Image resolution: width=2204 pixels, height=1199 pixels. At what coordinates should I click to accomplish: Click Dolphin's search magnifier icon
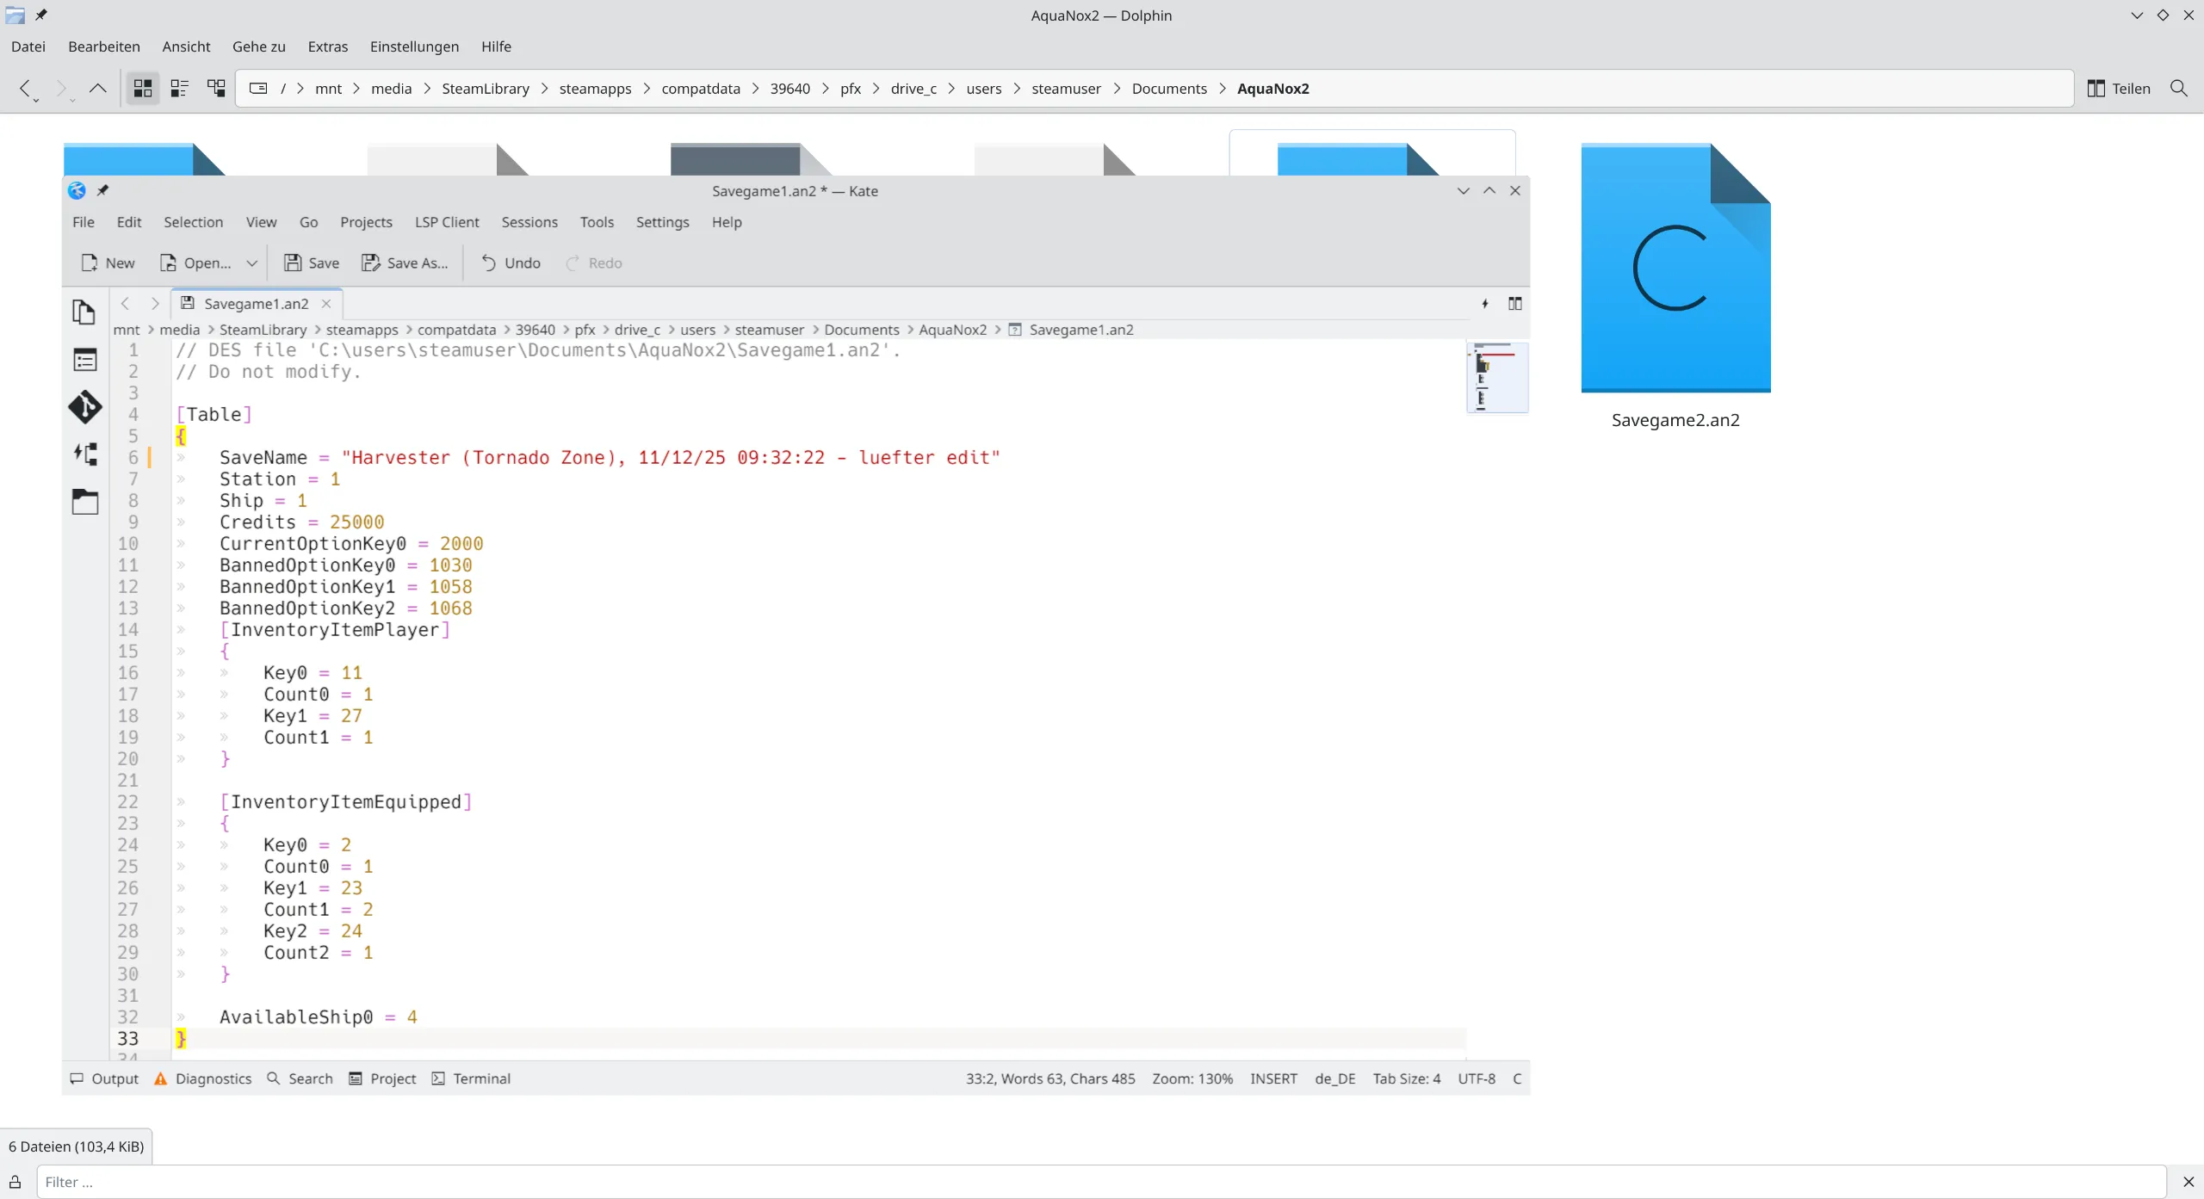2179,88
